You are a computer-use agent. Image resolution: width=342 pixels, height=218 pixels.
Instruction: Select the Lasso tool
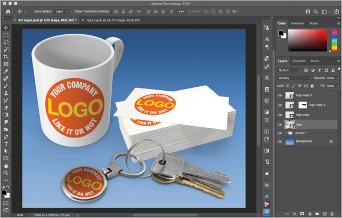(6, 42)
